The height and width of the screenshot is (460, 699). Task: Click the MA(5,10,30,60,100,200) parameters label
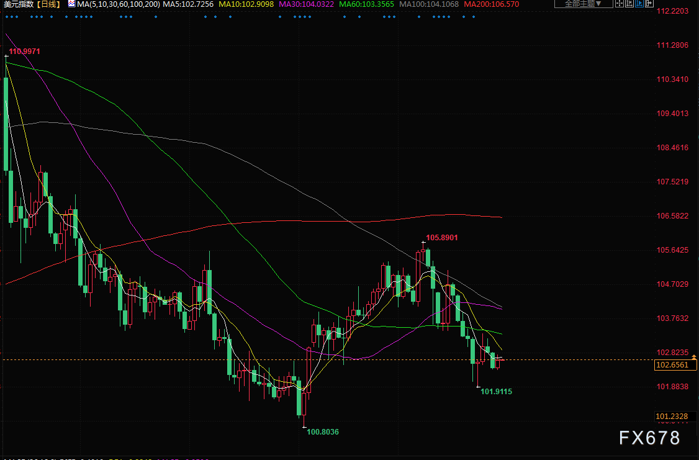[x=118, y=4]
